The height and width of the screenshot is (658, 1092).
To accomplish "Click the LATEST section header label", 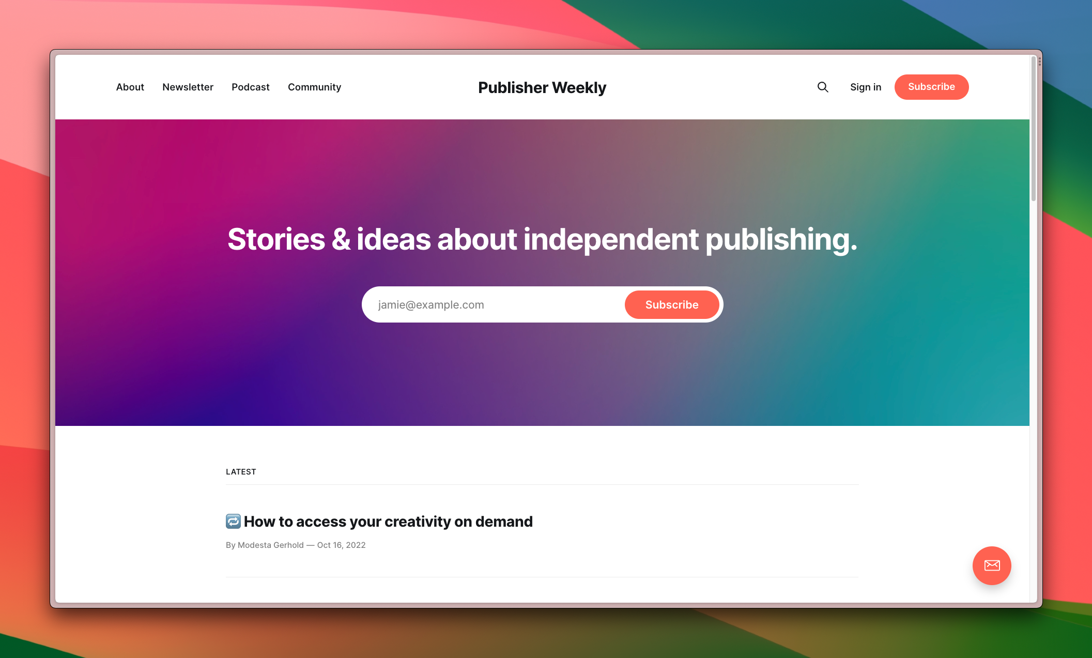I will point(241,471).
